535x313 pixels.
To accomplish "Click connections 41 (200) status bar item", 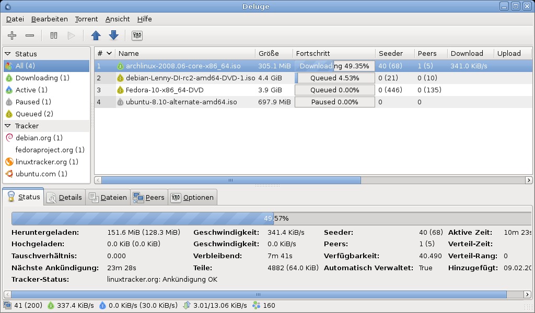I will 23,306.
